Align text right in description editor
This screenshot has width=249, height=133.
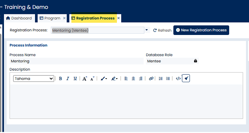[x=140, y=79]
